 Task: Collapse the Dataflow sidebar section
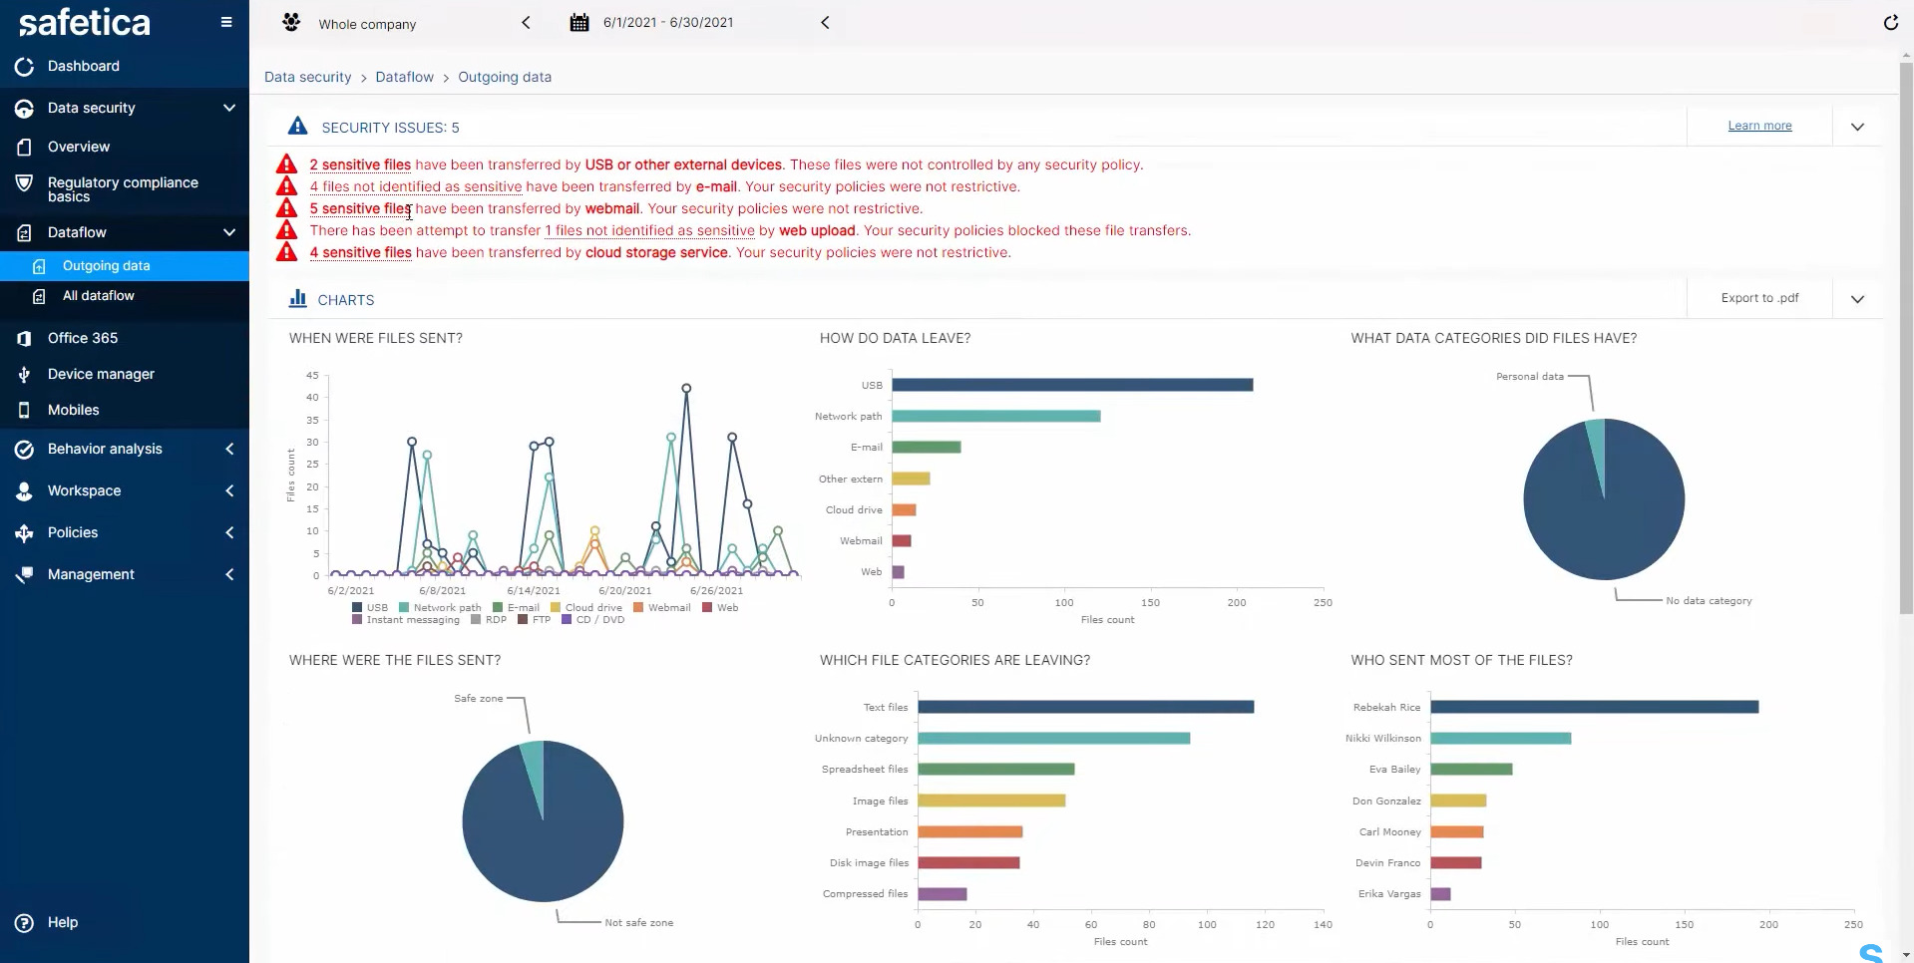(x=229, y=232)
